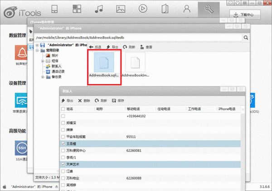Check the 万科物业 contact checkbox

pyautogui.click(x=63, y=178)
